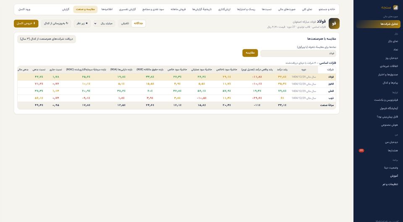Select the ارزش‌گذاری tab
The height and width of the screenshot is (222, 403).
click(x=224, y=9)
